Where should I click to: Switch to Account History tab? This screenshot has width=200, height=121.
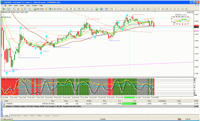[x=16, y=116]
